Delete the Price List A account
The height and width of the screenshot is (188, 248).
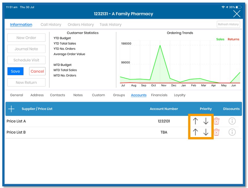217,121
